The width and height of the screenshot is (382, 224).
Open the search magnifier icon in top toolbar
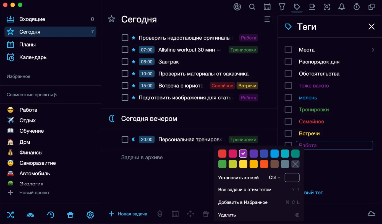click(252, 7)
